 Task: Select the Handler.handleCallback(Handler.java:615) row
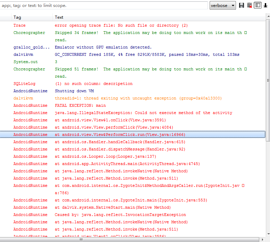[133, 142]
